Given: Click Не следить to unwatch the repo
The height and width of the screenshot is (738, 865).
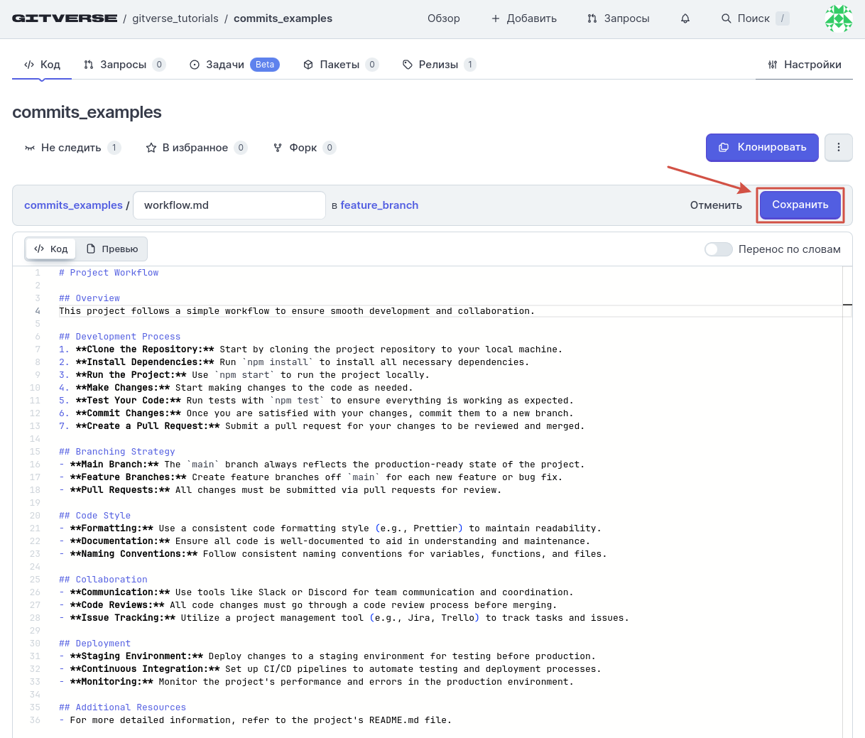Looking at the screenshot, I should 71,148.
